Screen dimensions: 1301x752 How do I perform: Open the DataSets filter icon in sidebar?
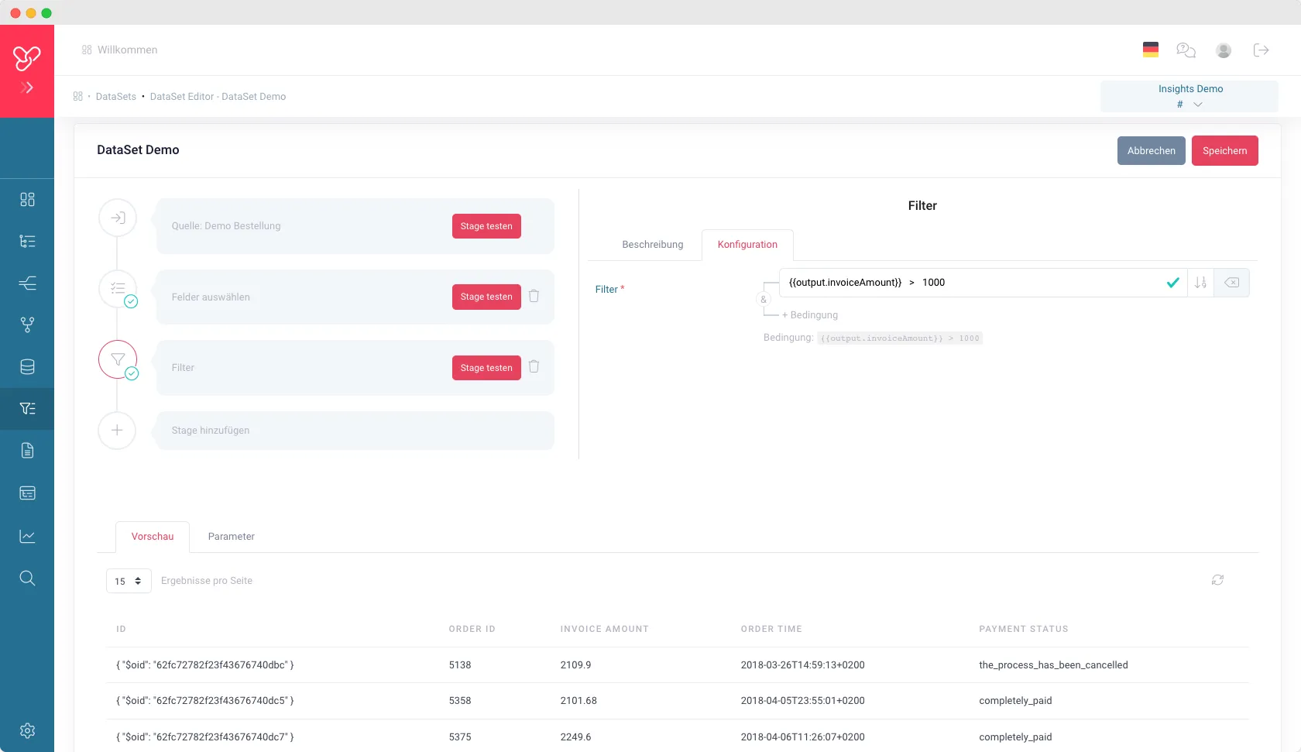point(27,408)
